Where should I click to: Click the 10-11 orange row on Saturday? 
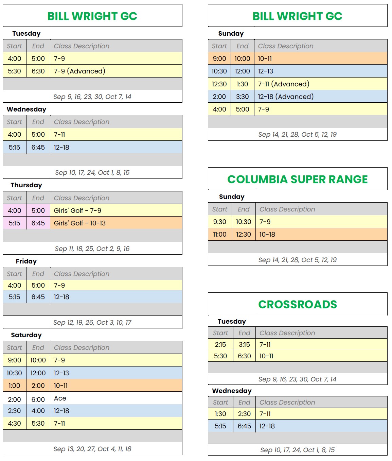[x=92, y=386]
